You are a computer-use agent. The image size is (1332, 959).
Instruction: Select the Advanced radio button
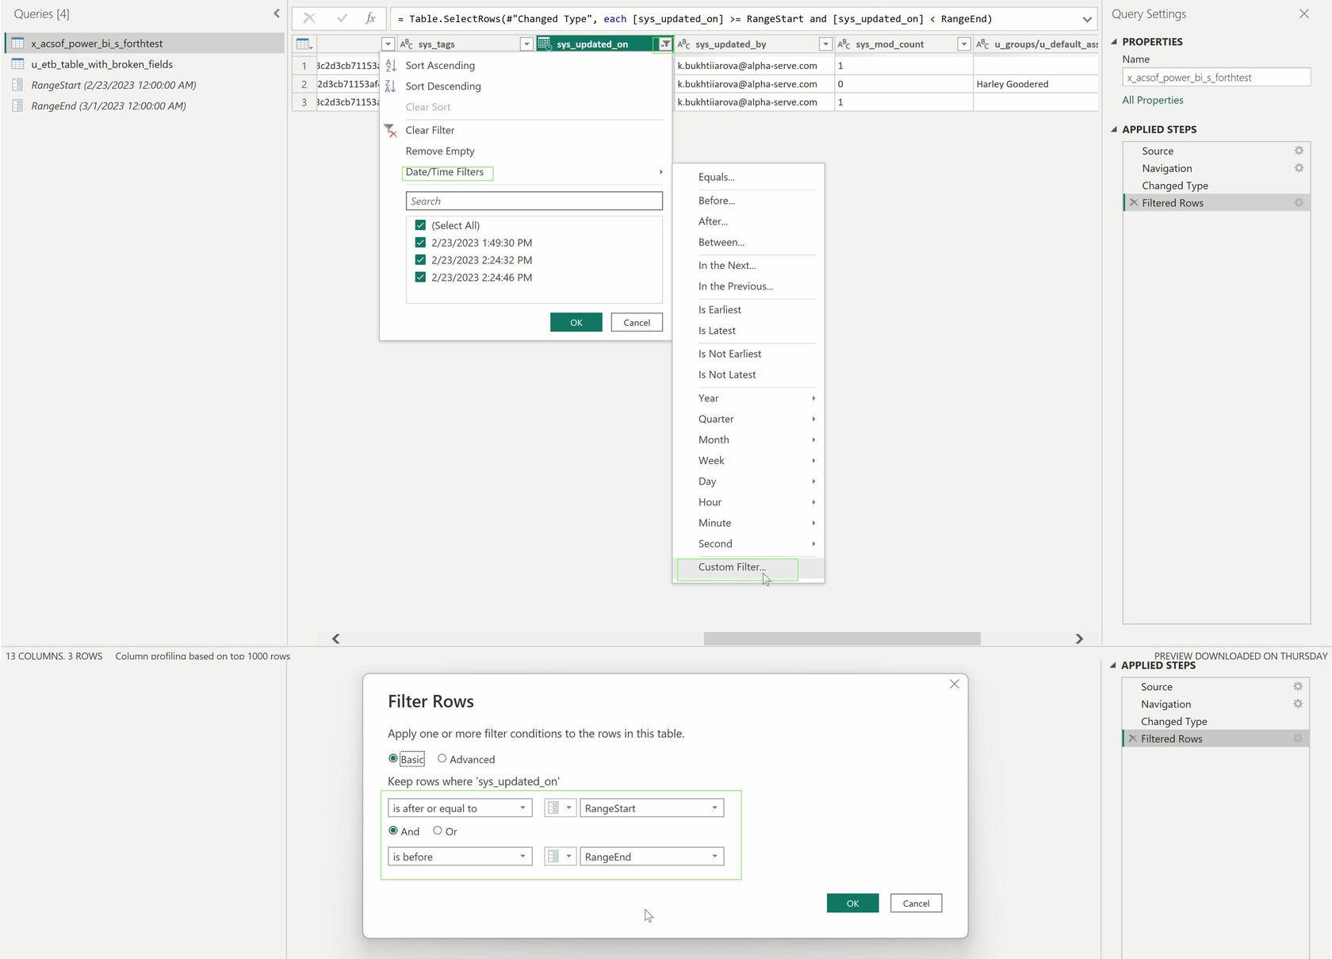pos(442,758)
